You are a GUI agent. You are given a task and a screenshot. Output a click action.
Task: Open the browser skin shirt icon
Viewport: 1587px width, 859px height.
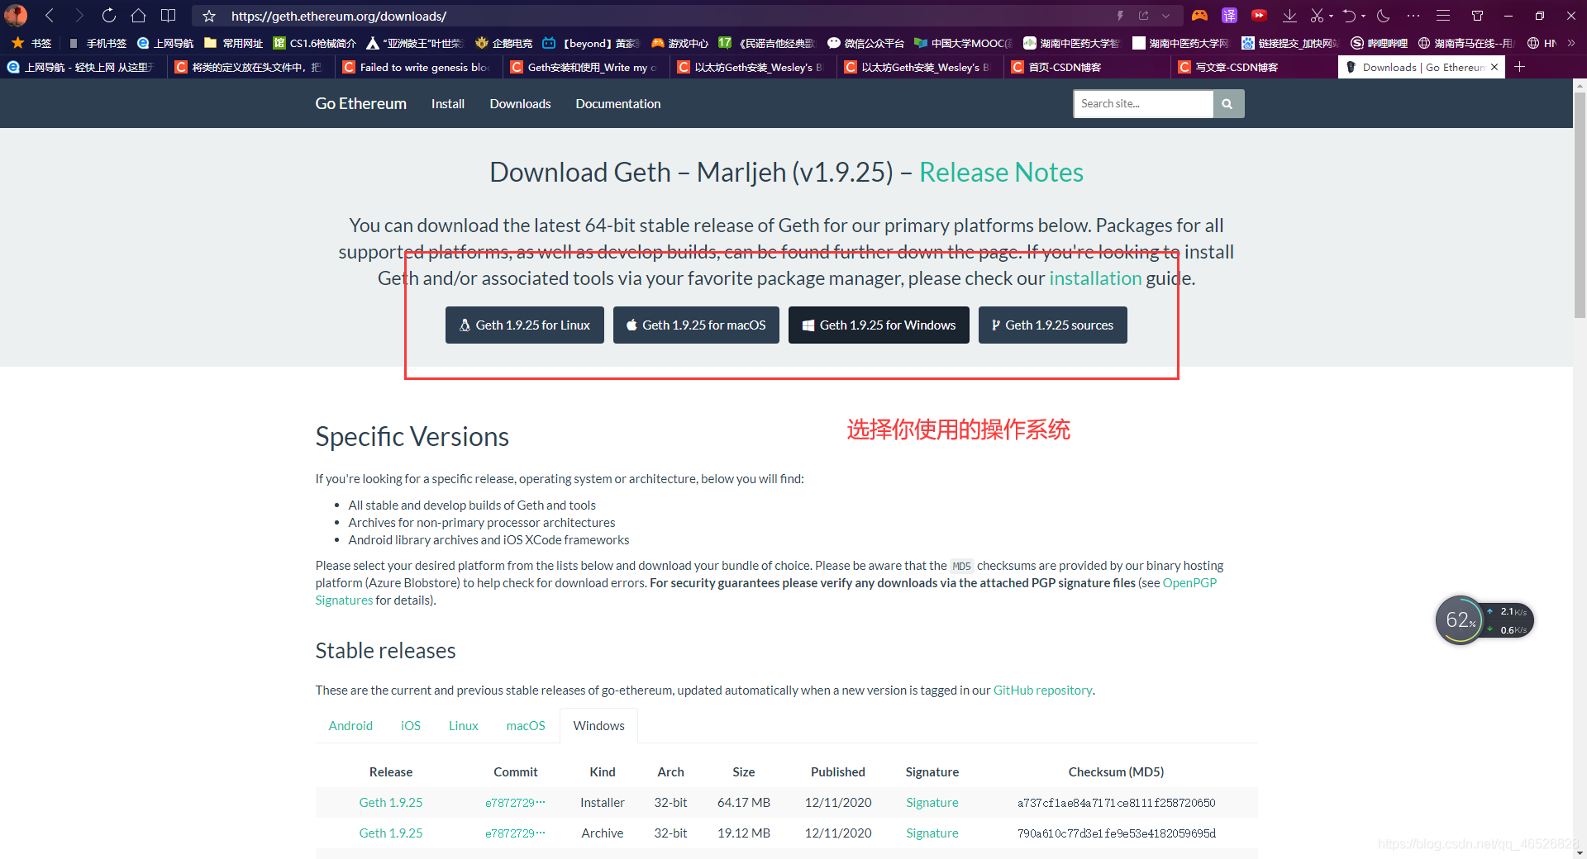(x=1478, y=16)
